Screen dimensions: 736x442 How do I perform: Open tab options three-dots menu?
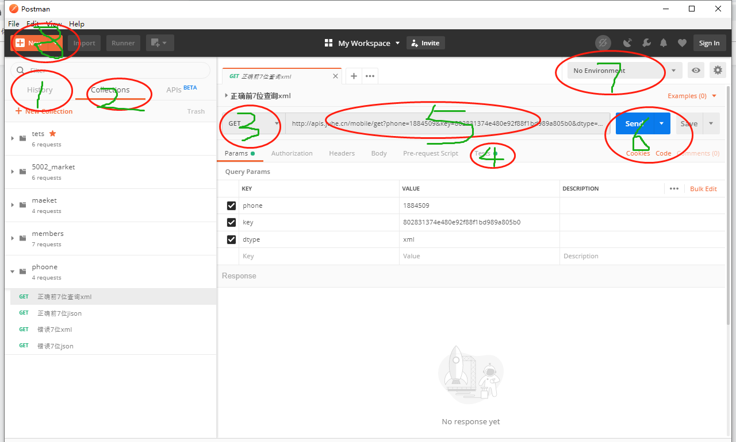tap(370, 76)
